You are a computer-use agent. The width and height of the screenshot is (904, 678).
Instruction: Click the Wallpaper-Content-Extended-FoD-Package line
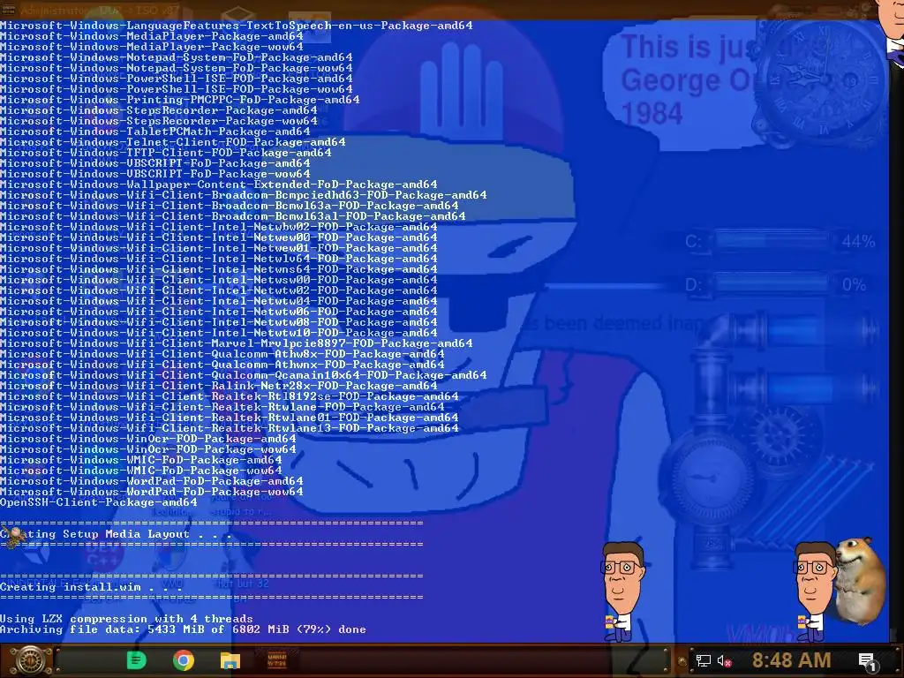(219, 185)
